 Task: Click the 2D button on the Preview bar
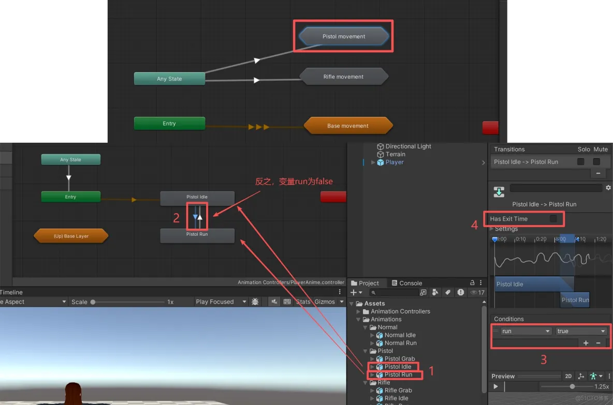point(568,376)
